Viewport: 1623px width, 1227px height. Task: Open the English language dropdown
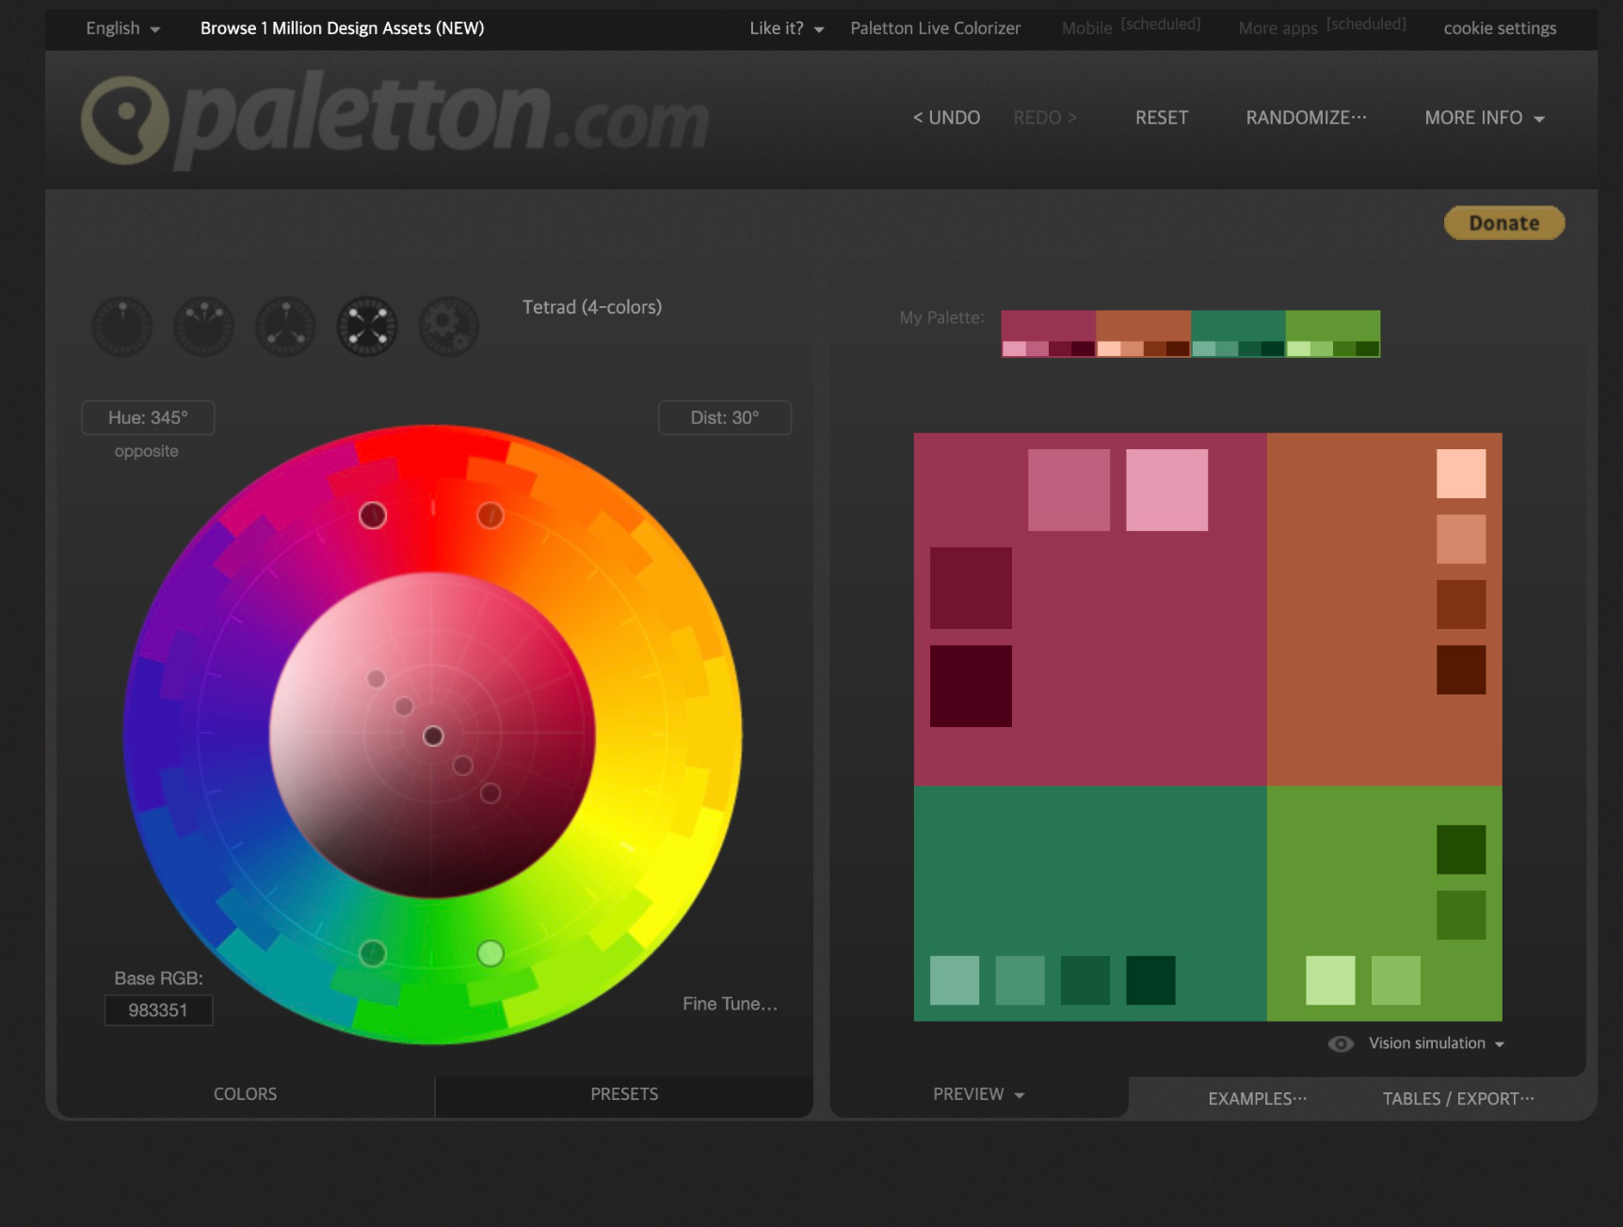(122, 28)
